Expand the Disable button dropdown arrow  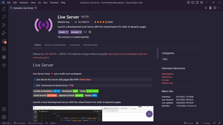pyautogui.click(x=67, y=32)
